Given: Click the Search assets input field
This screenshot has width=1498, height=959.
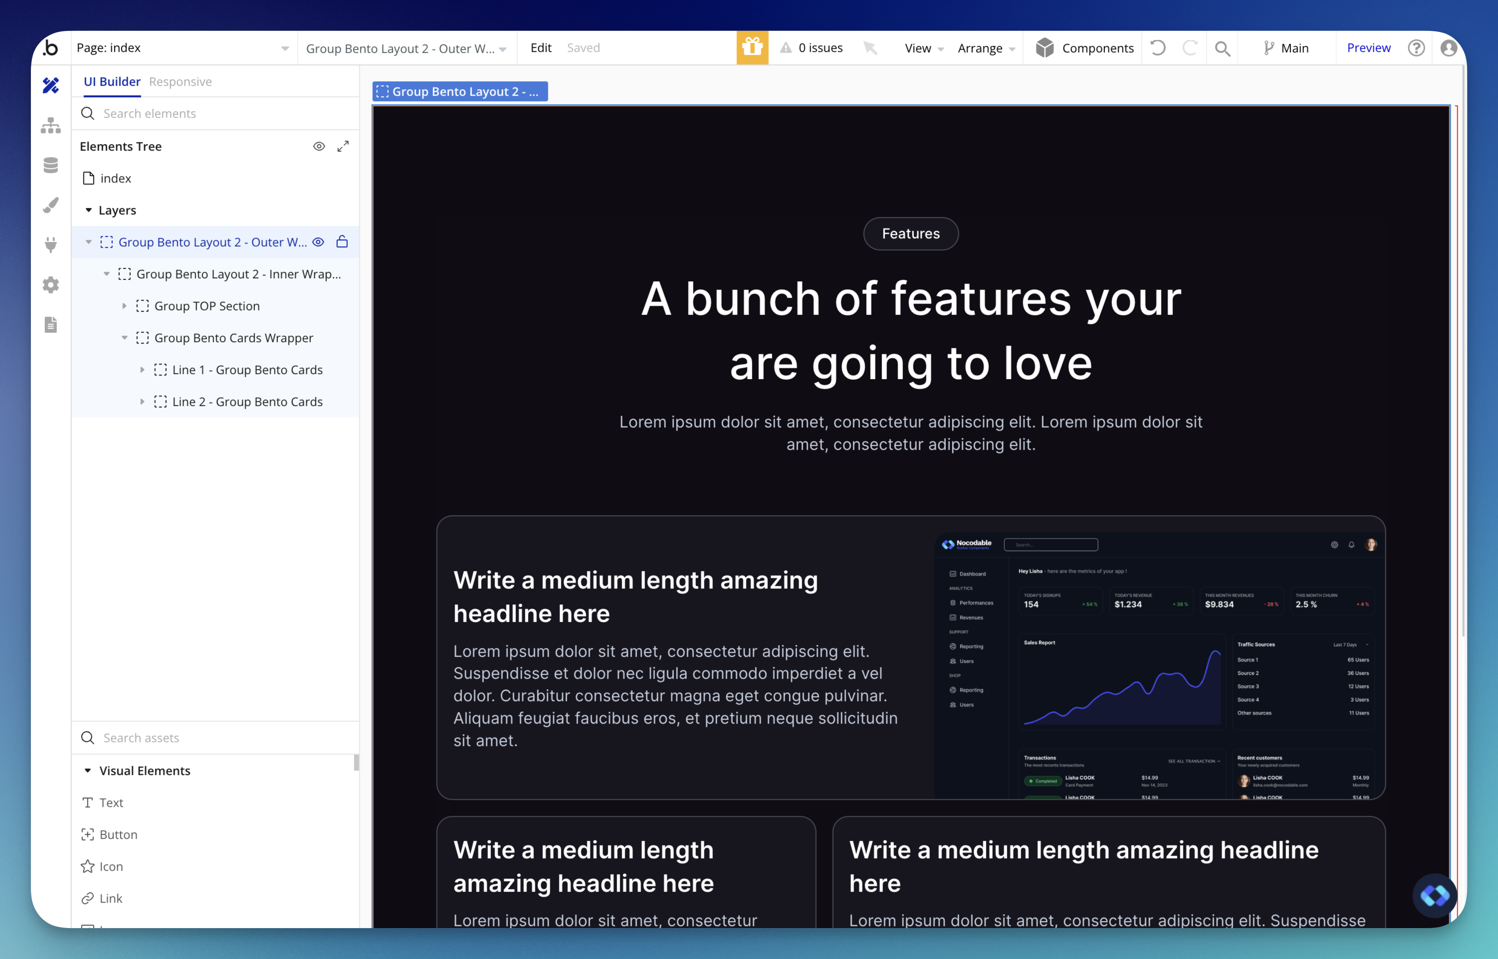Looking at the screenshot, I should point(215,738).
